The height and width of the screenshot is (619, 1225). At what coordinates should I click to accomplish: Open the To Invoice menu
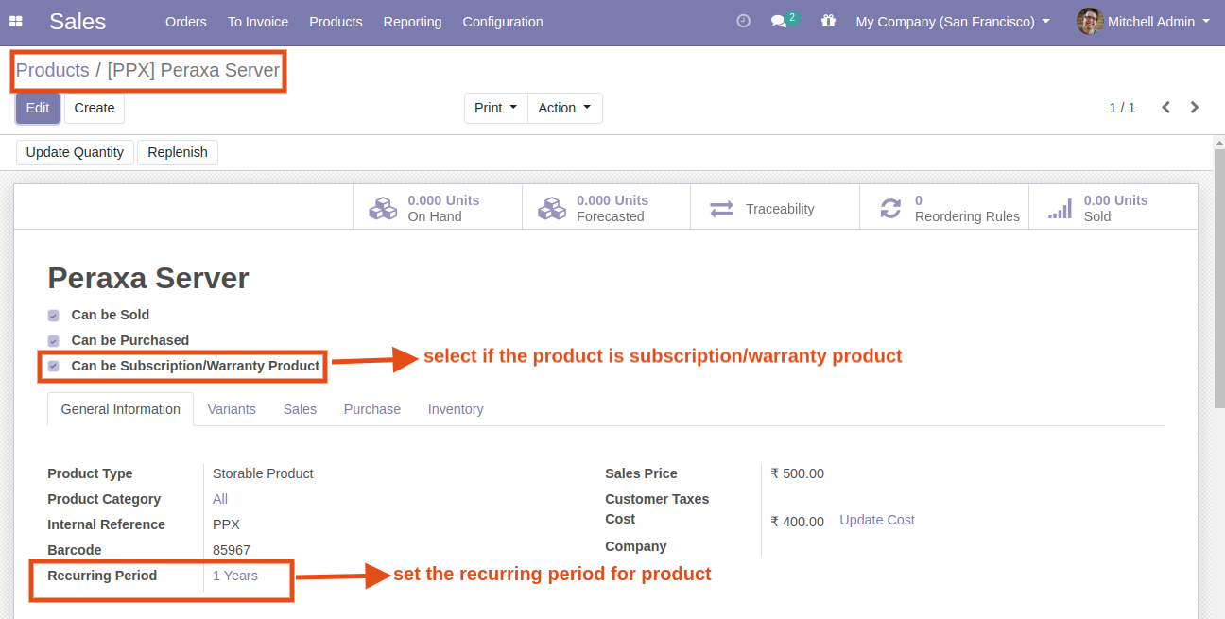point(258,21)
